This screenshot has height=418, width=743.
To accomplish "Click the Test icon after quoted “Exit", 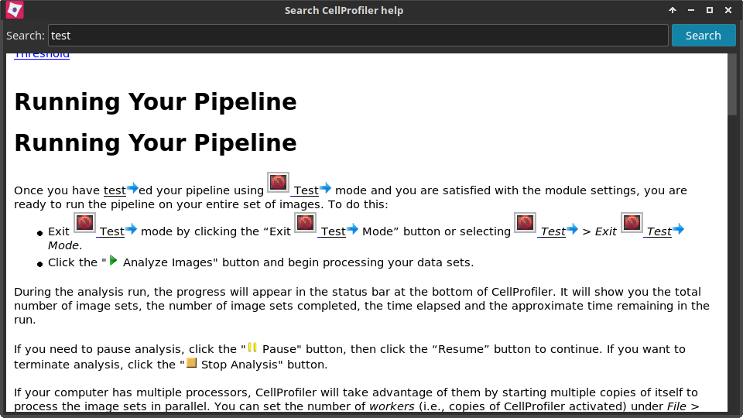I will 305,223.
